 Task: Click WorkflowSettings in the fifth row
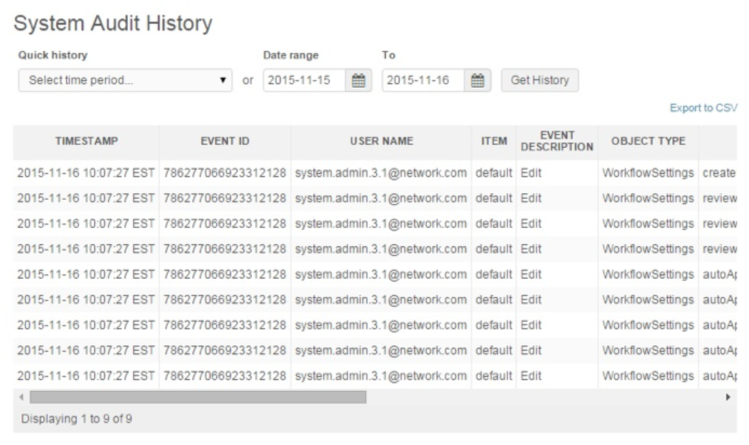648,274
